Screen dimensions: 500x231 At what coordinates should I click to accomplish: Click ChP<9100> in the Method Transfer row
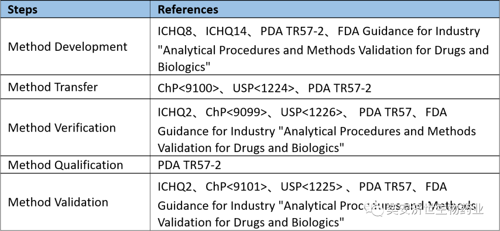click(188, 88)
